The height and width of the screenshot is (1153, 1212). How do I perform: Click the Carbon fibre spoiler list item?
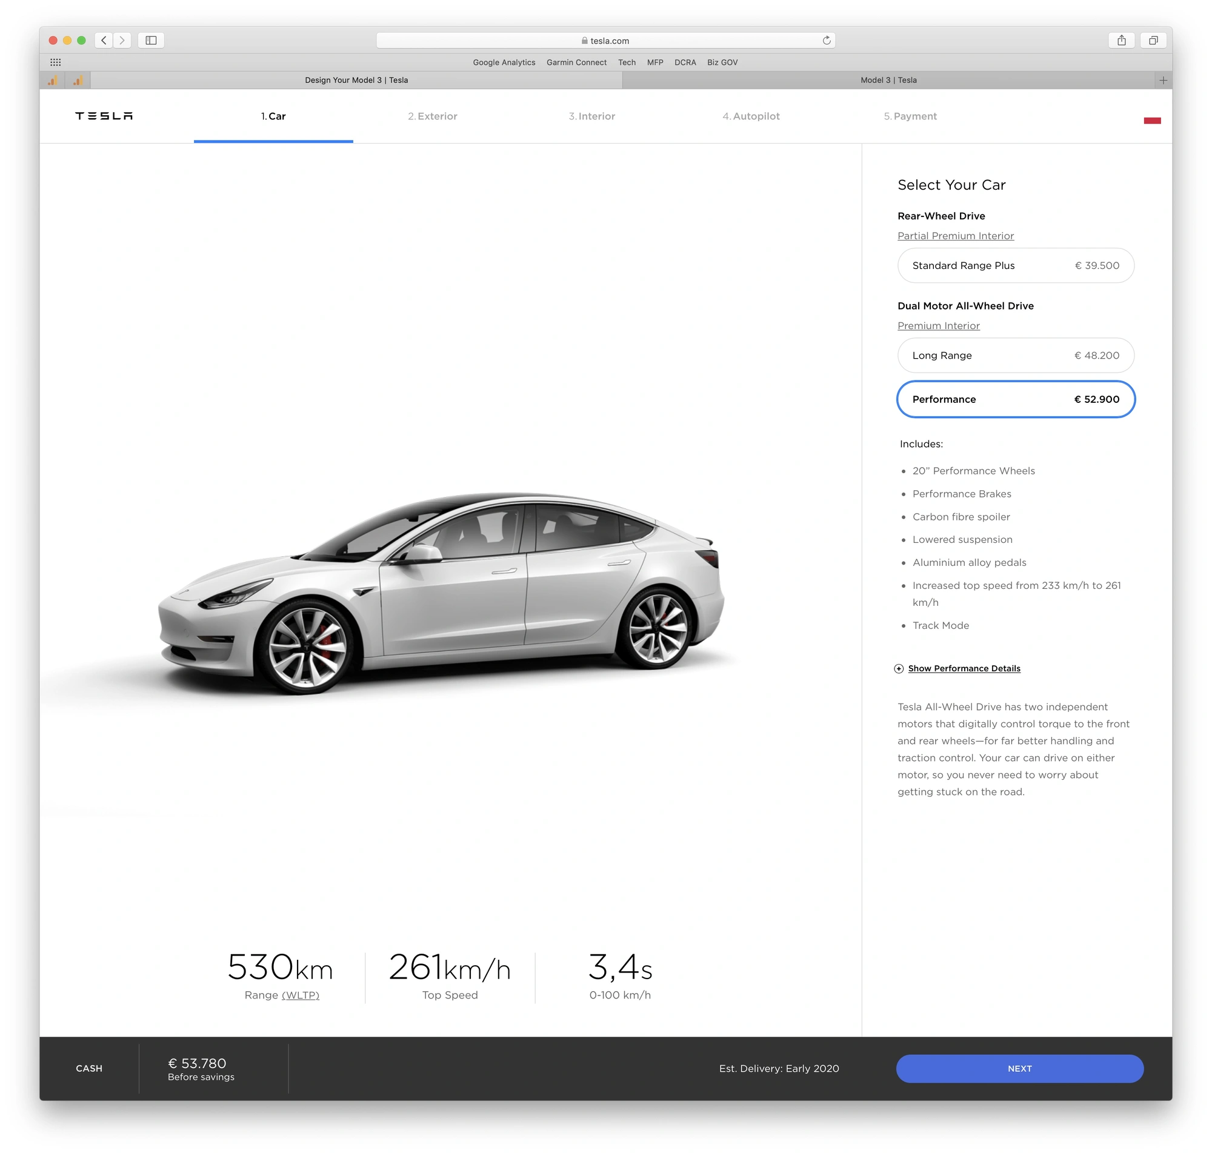click(x=961, y=517)
